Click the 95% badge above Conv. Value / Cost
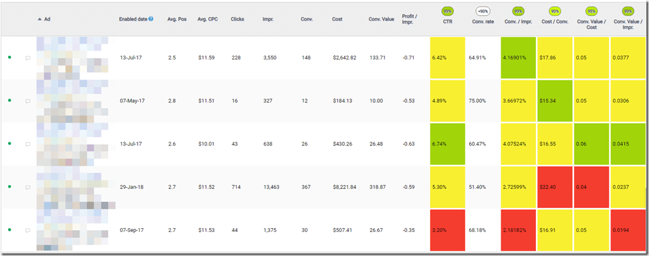The height and width of the screenshot is (256, 649). 591,11
